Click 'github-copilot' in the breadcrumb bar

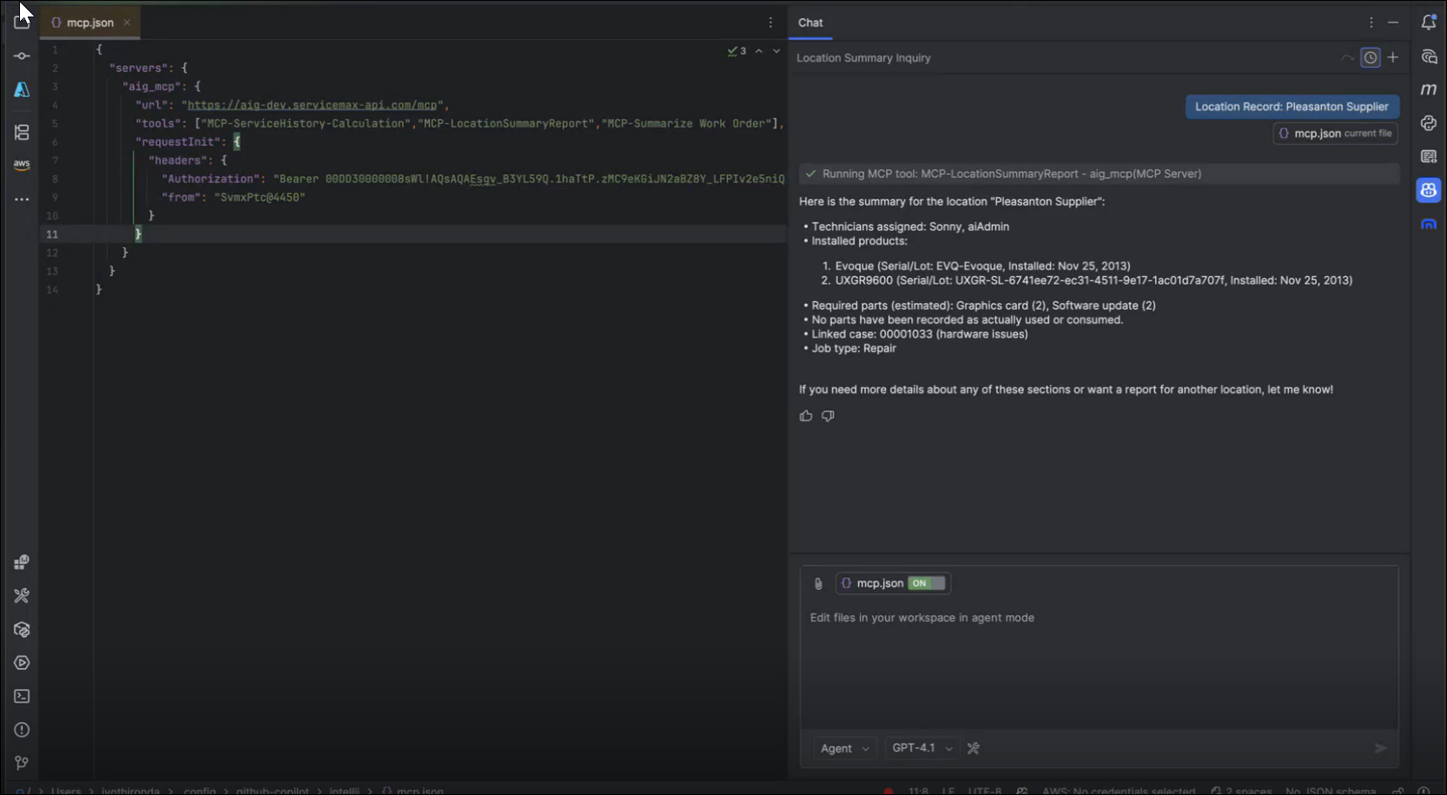click(x=272, y=791)
